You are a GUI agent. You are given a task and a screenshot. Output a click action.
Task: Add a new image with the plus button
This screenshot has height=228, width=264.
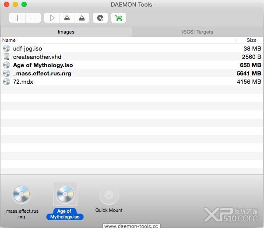point(18,18)
